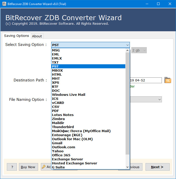Choose Yahoo as saving option
176x179 pixels.
[89, 151]
